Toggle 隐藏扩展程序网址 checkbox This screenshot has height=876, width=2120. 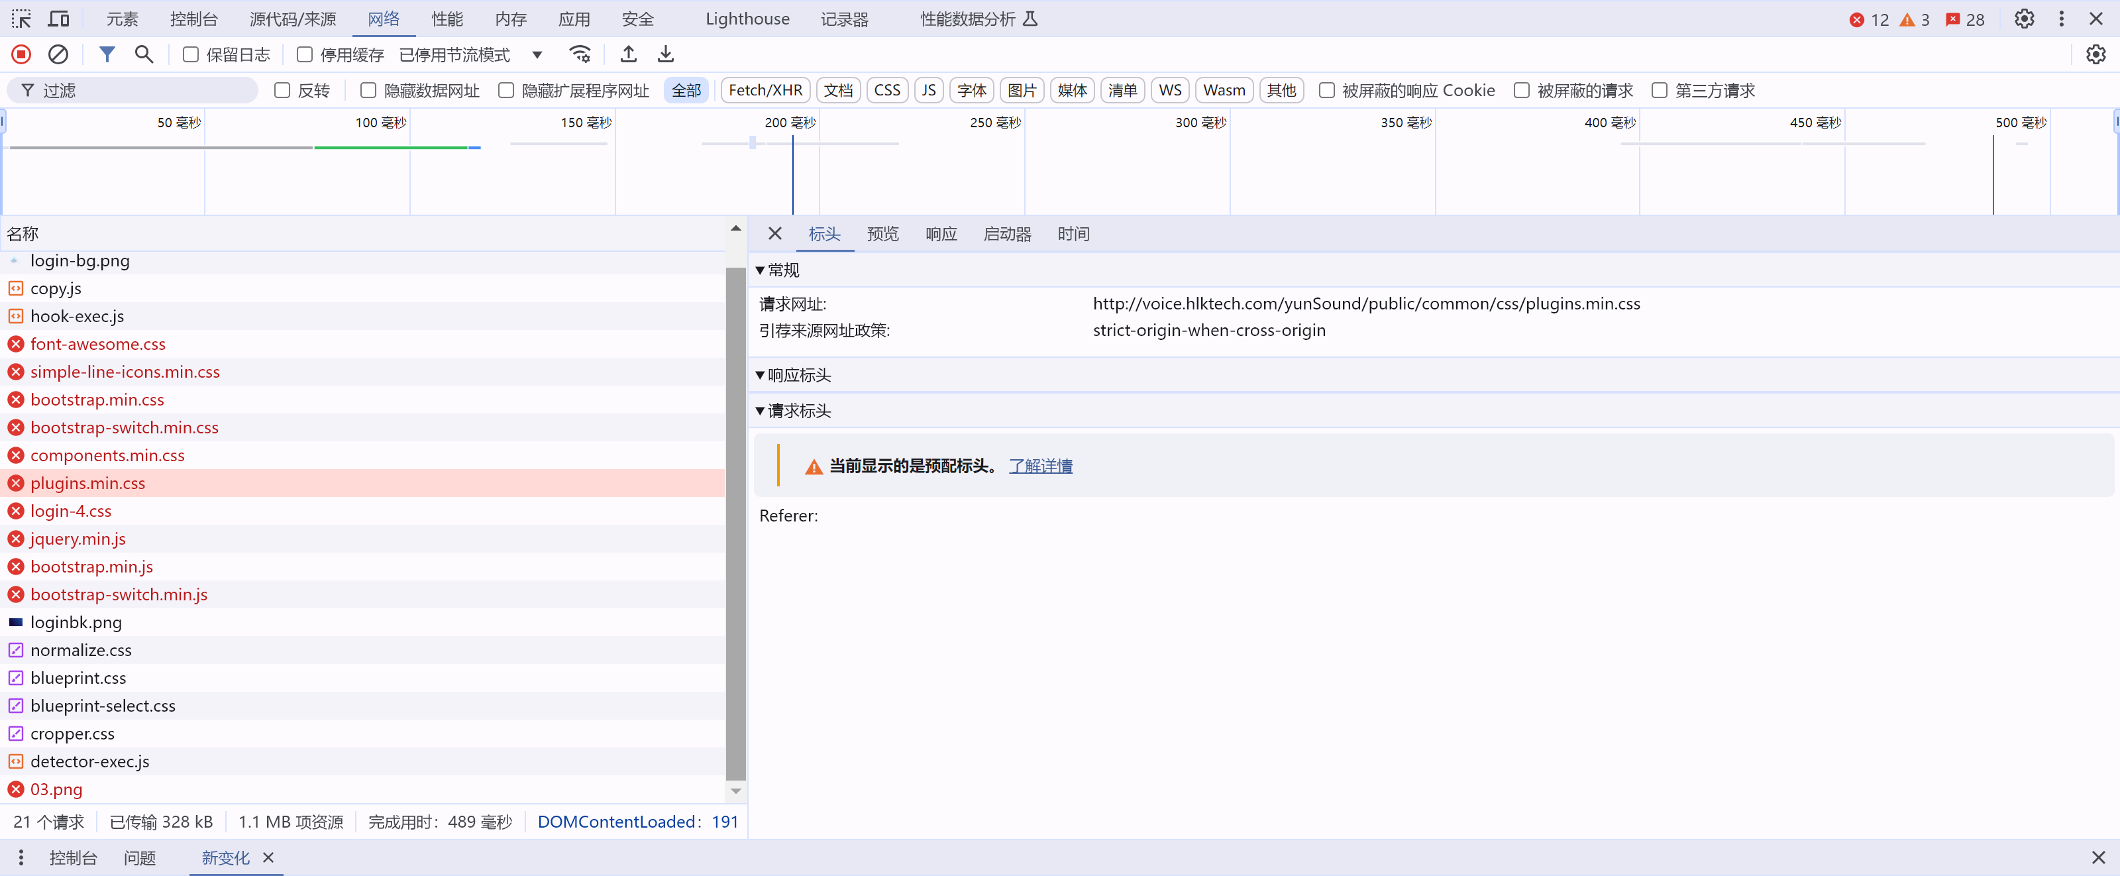(x=506, y=91)
